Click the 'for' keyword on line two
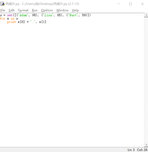148x152 pixels. pos(3,18)
